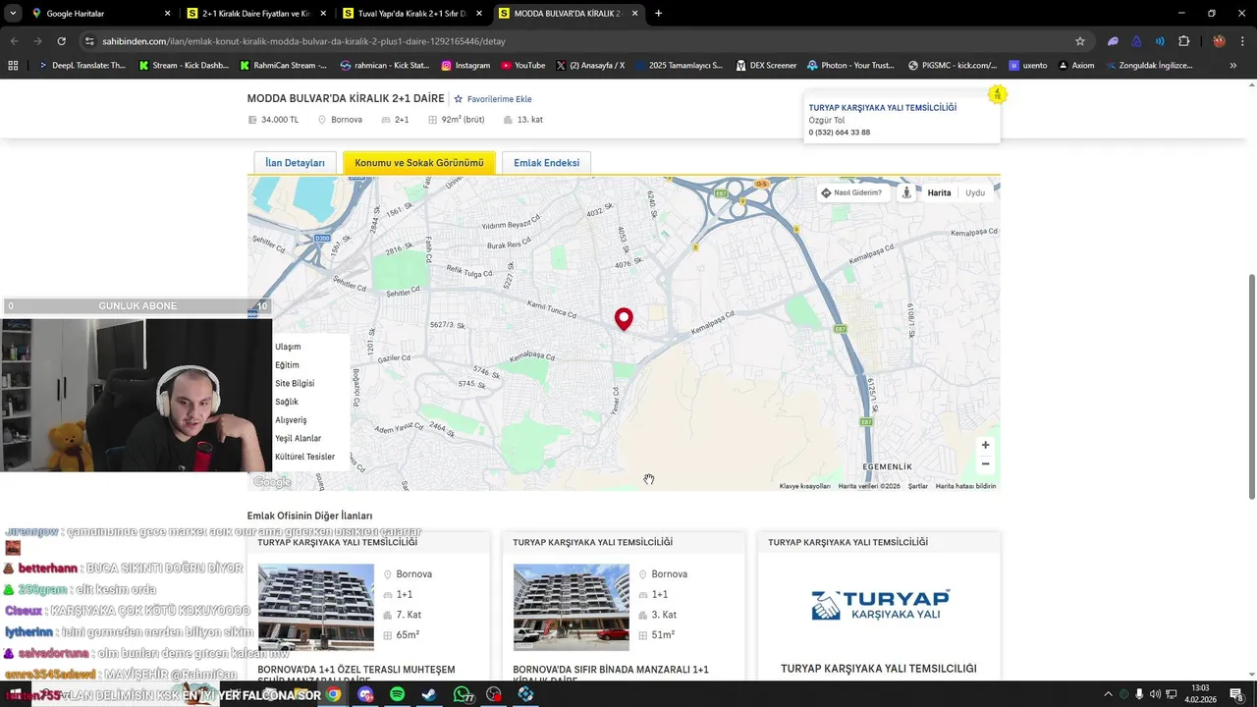Viewport: 1257px width, 707px height.
Task: Open Chrome from the taskbar
Action: coord(333,694)
